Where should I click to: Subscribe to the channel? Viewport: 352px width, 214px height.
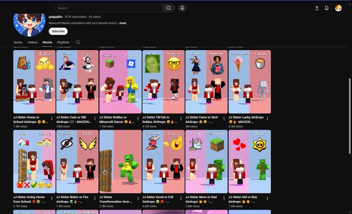58,31
